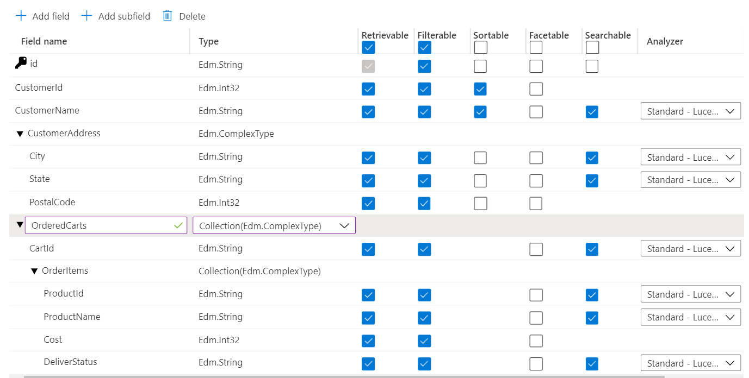Screen dimensions: 749x378
Task: Click inside the OrderedCarts name input field
Action: click(x=98, y=224)
